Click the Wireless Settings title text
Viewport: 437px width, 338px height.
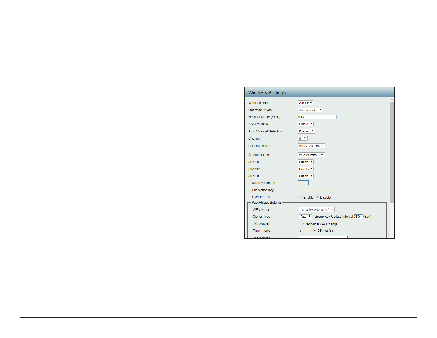[x=267, y=93]
